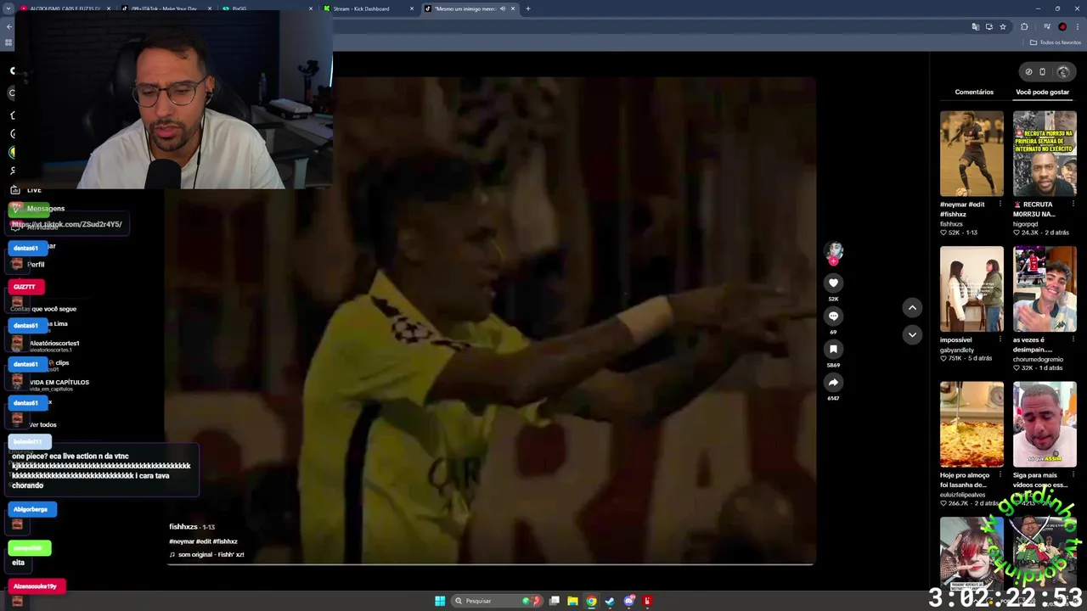This screenshot has width=1087, height=611.
Task: Open the 'as vezes é desimpain' video thumbnail
Action: tap(1045, 289)
